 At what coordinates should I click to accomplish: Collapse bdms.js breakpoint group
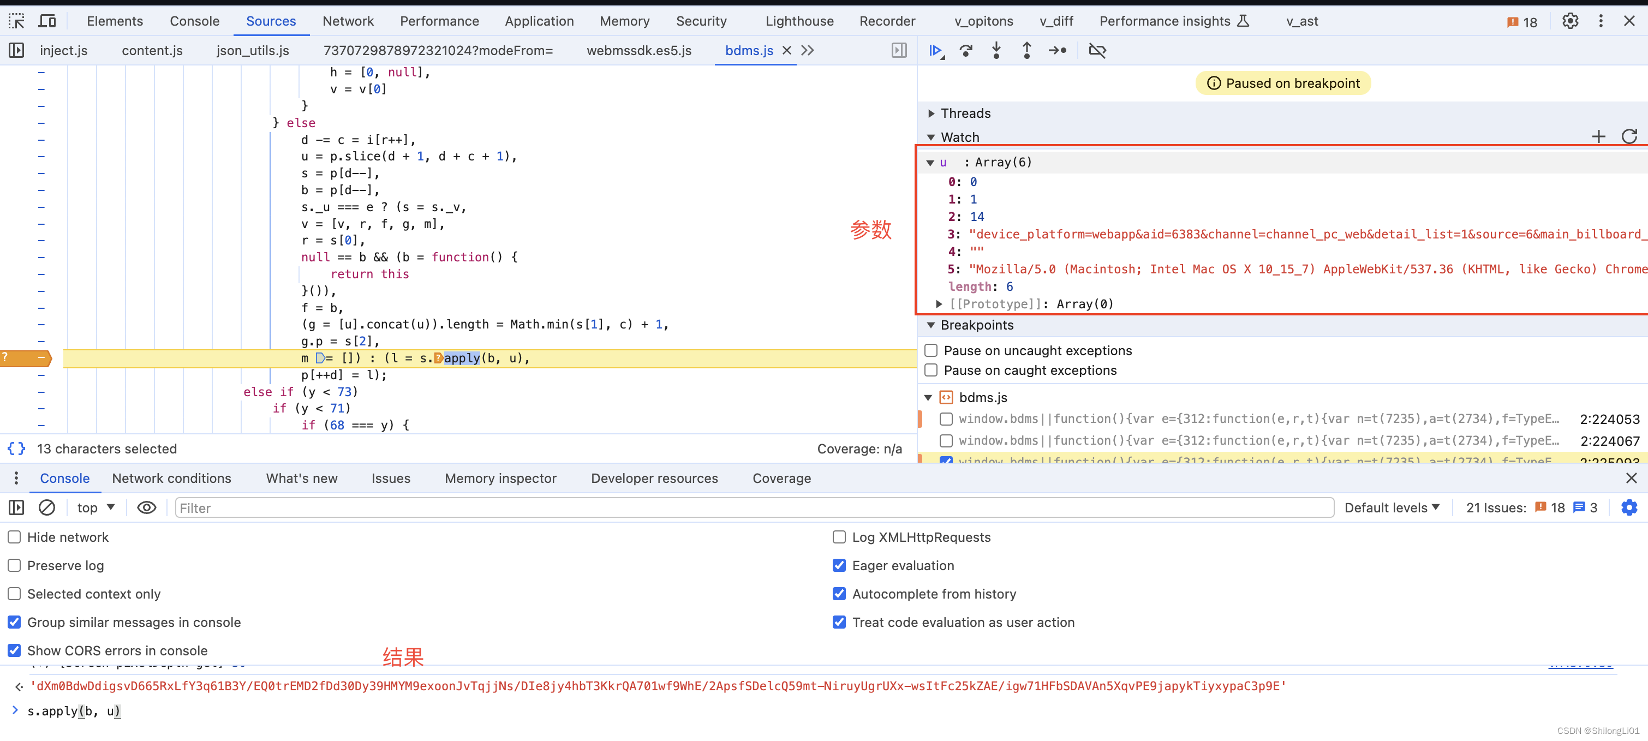pyautogui.click(x=928, y=397)
